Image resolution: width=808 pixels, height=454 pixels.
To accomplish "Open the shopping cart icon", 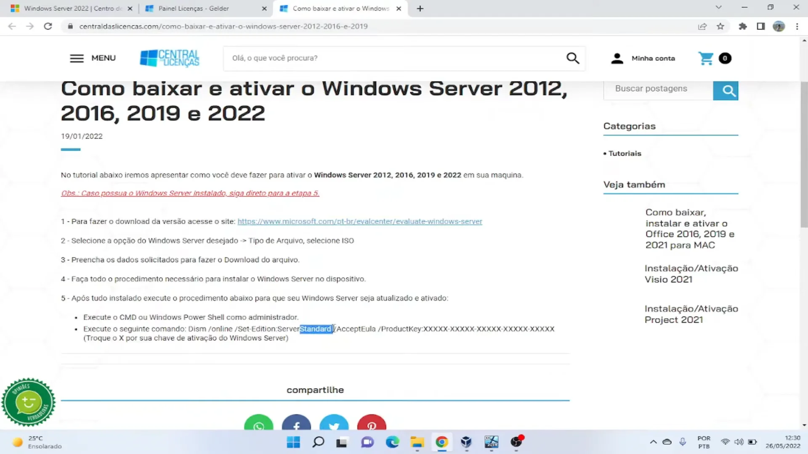I will coord(706,58).
